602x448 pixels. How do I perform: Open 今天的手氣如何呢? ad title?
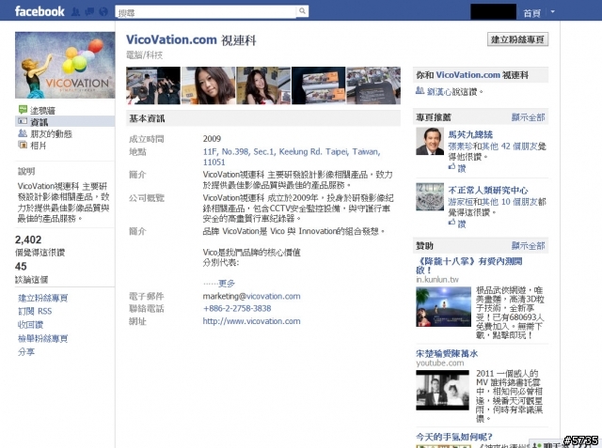click(x=454, y=437)
